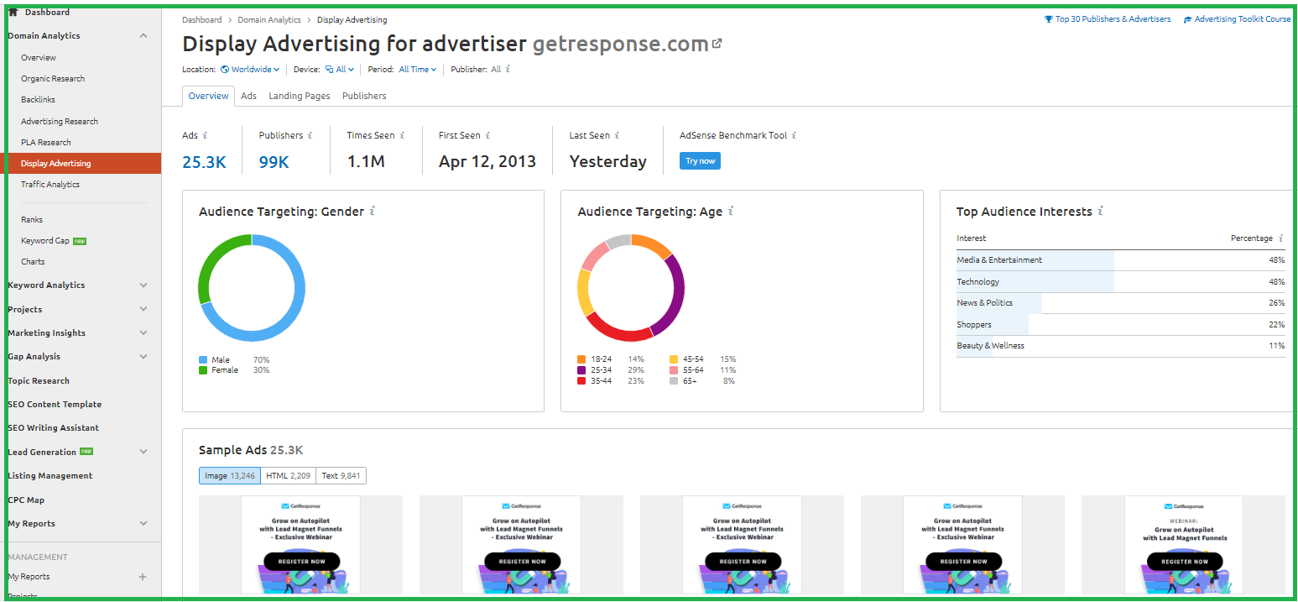Switch to the Ads tab
Screen dimensions: 1298x602
click(x=248, y=96)
